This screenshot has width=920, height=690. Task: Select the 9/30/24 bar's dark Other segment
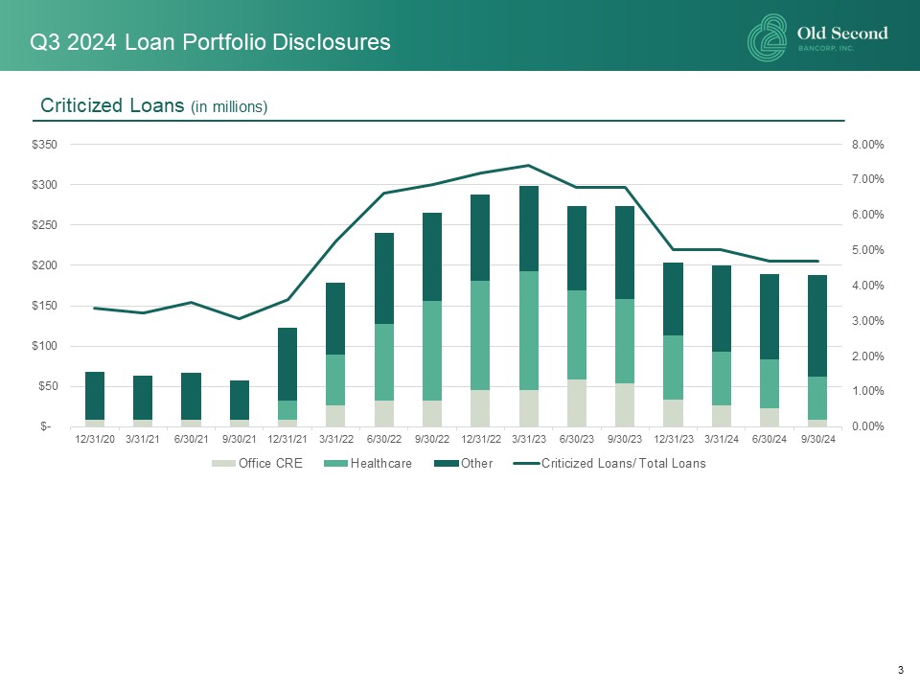(x=816, y=325)
